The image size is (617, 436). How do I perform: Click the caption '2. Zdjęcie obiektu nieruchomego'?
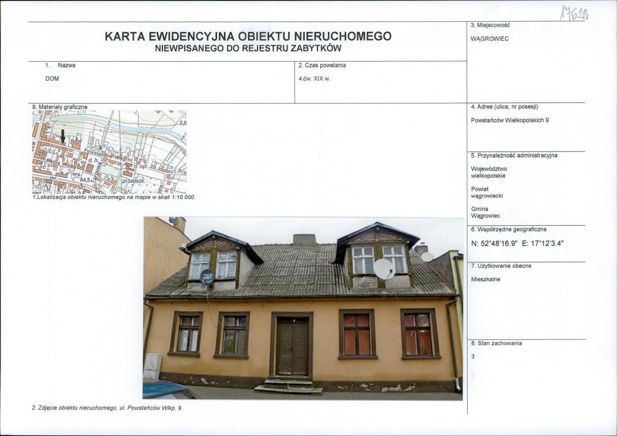pos(75,408)
